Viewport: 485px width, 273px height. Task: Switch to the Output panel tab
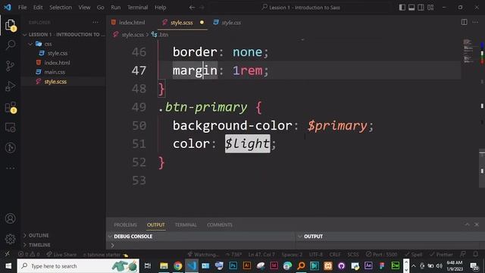tap(156, 224)
